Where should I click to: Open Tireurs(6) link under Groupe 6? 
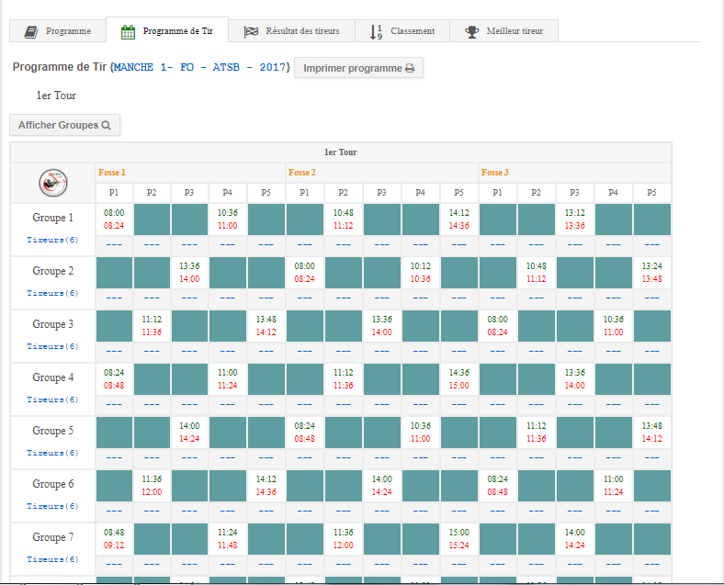click(x=52, y=506)
